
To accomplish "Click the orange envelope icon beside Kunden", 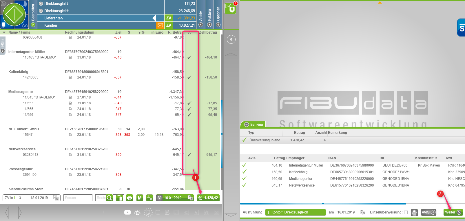I will tap(160, 25).
